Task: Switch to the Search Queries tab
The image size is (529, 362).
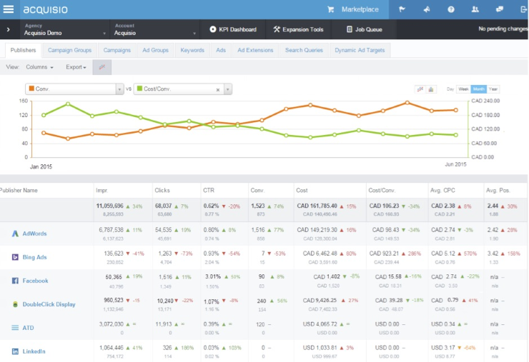Action: point(304,50)
